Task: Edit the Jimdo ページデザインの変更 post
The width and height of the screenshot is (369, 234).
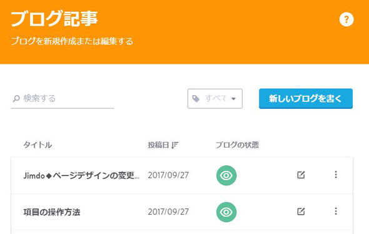Action: click(x=301, y=175)
